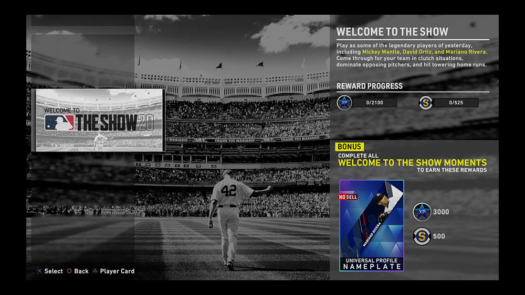Image resolution: width=525 pixels, height=295 pixels.
Task: Select the XP icon beside the 3000 bonus
Action: click(x=422, y=212)
